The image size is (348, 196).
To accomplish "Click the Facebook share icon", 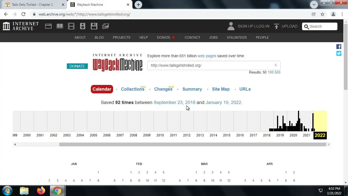I will [339, 47].
